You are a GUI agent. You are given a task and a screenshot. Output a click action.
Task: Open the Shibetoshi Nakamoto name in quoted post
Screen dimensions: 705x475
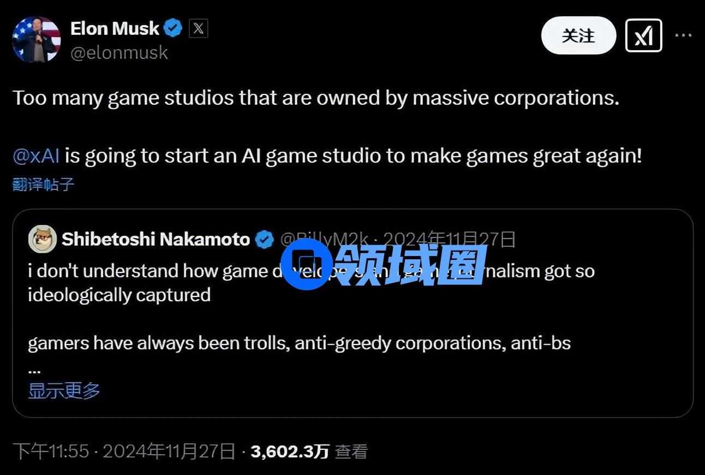pyautogui.click(x=156, y=239)
